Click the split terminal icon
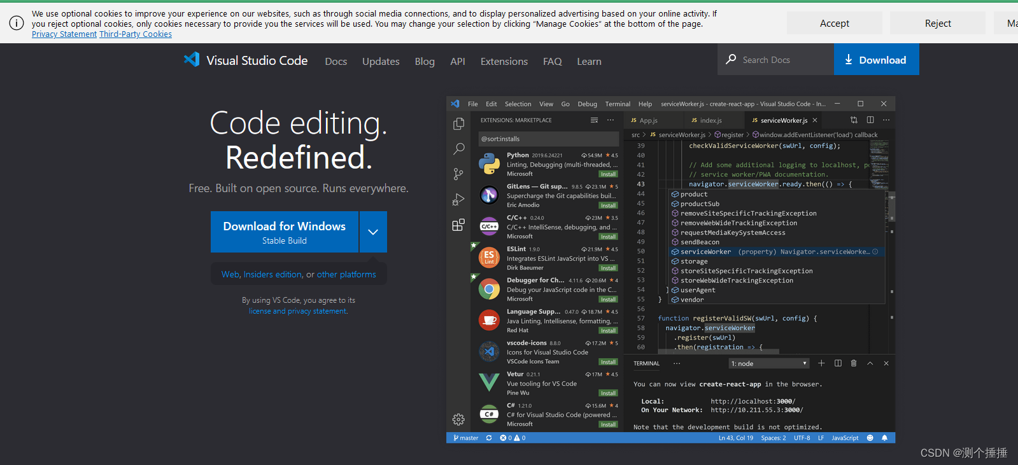The image size is (1018, 465). click(x=838, y=363)
